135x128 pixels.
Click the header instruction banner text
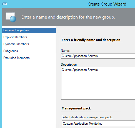(x=68, y=17)
